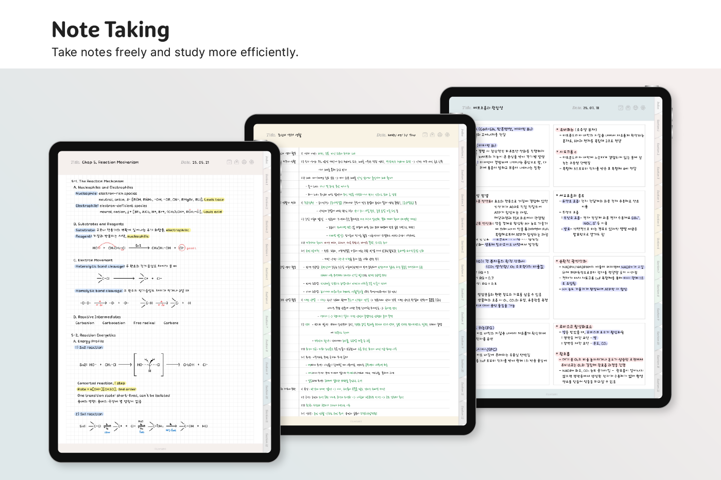This screenshot has height=480, width=721.
Task: Click the calendar check icon on middle tablet
Action: tap(425, 134)
